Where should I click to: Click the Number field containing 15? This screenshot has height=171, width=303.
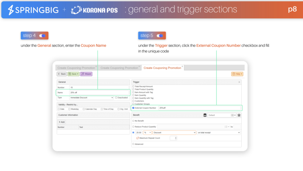click(99, 88)
